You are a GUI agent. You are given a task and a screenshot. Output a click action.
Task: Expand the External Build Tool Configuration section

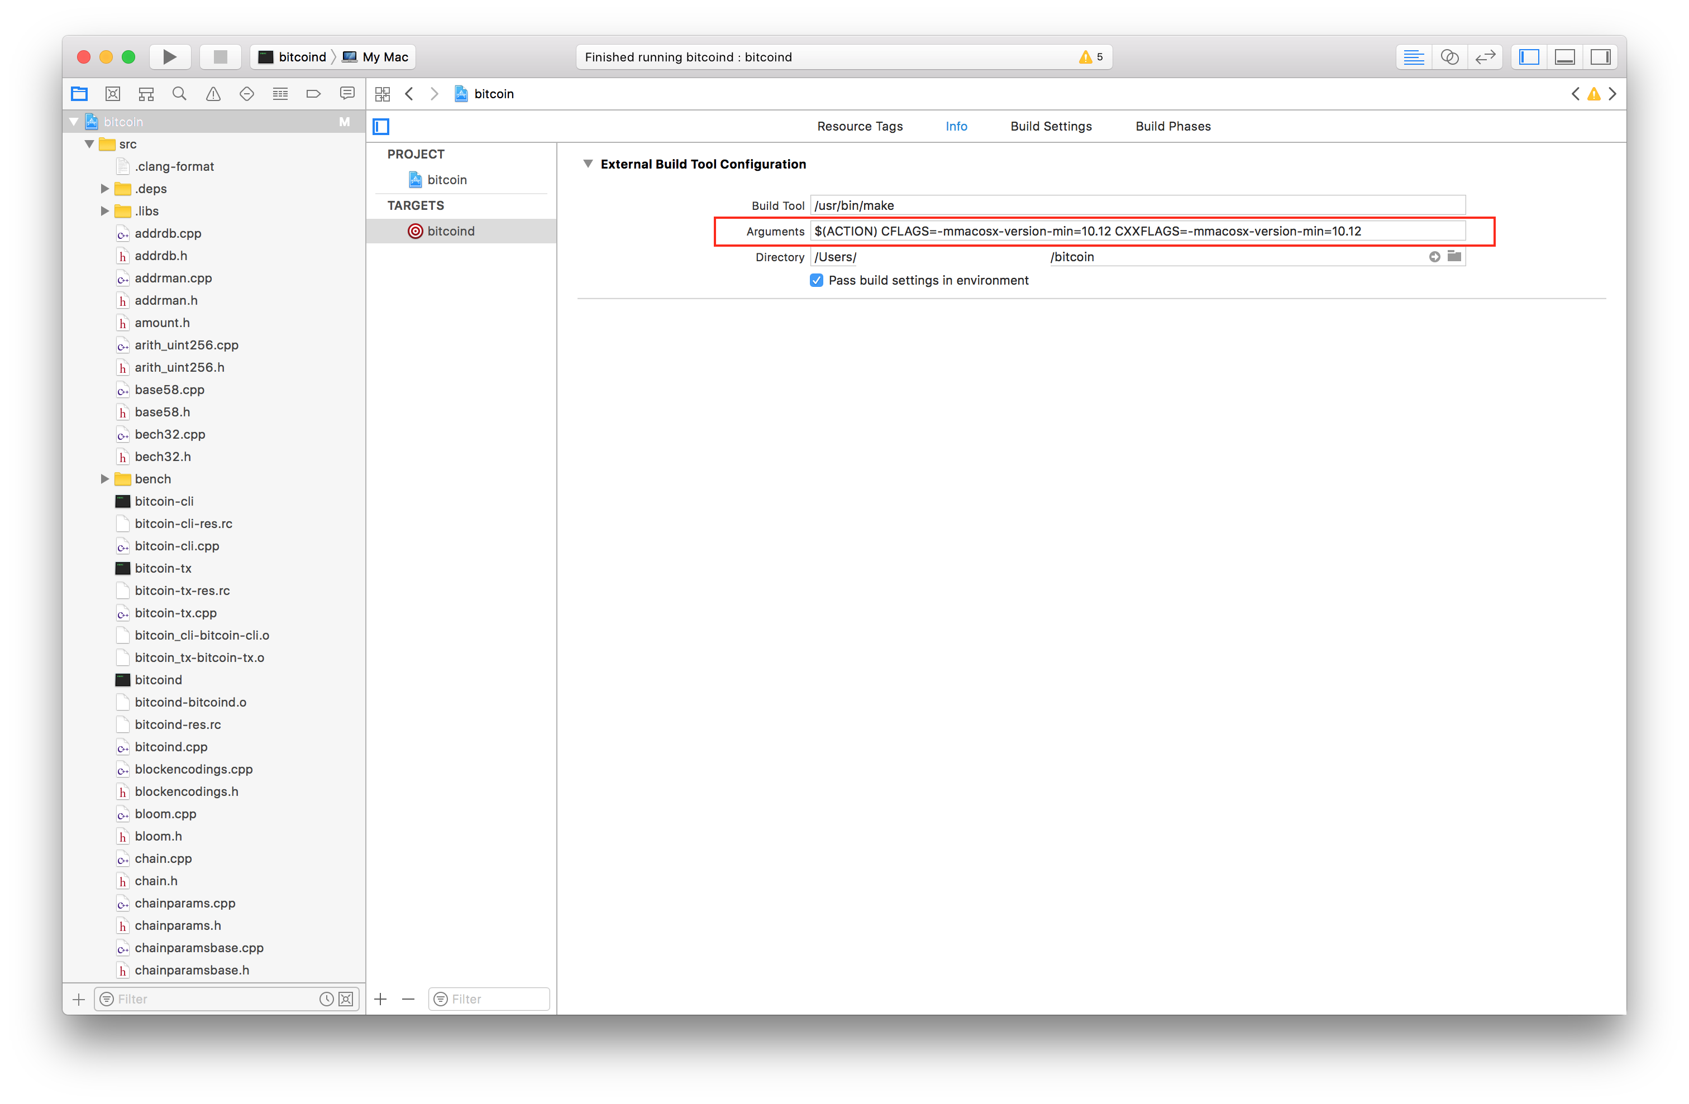coord(588,164)
